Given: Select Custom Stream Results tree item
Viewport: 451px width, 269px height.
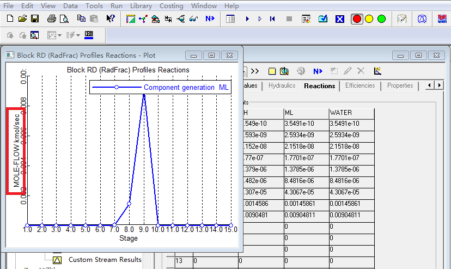Looking at the screenshot, I should coord(105,260).
